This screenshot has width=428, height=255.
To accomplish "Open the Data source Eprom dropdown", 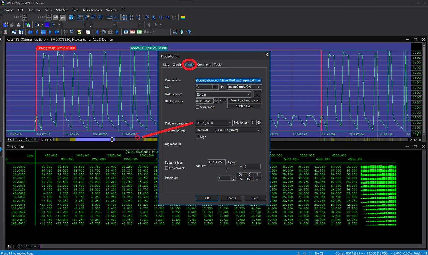I will pos(223,94).
